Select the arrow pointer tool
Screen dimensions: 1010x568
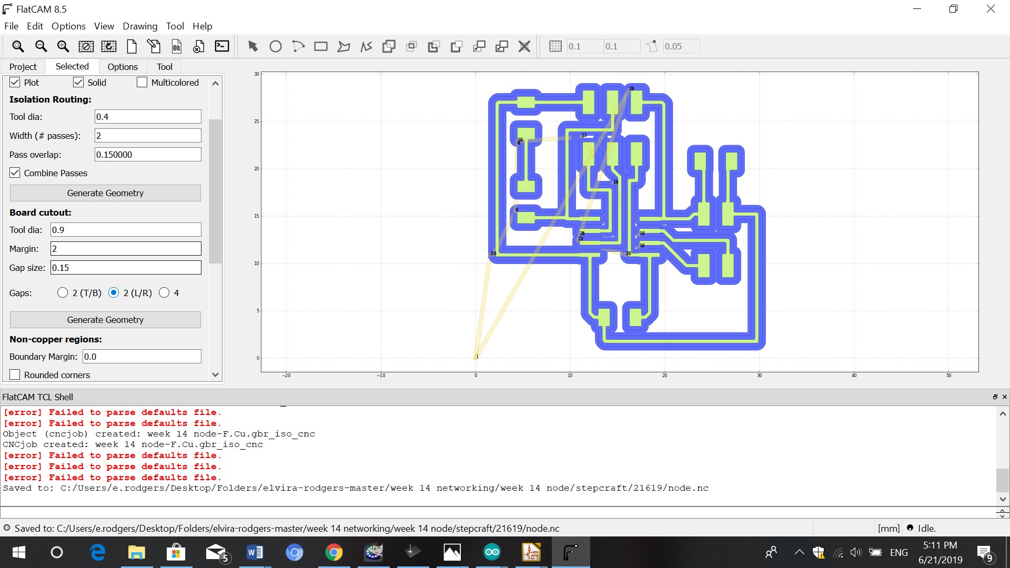(x=253, y=46)
